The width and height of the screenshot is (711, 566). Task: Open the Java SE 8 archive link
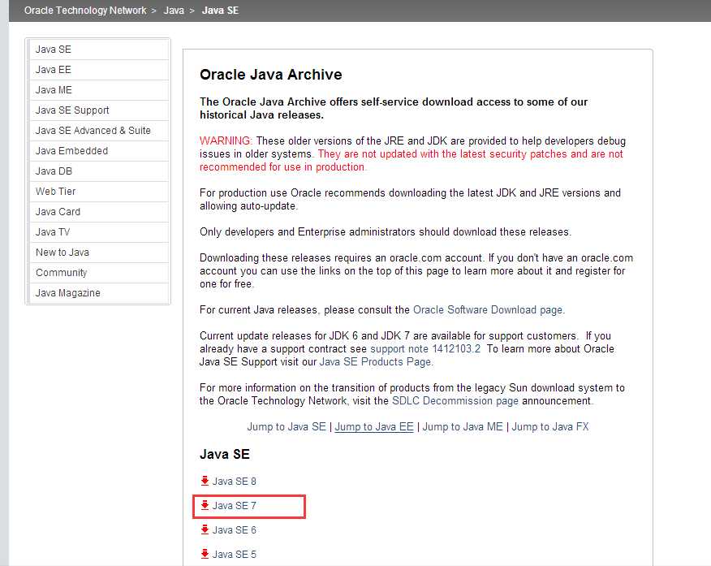pyautogui.click(x=234, y=482)
